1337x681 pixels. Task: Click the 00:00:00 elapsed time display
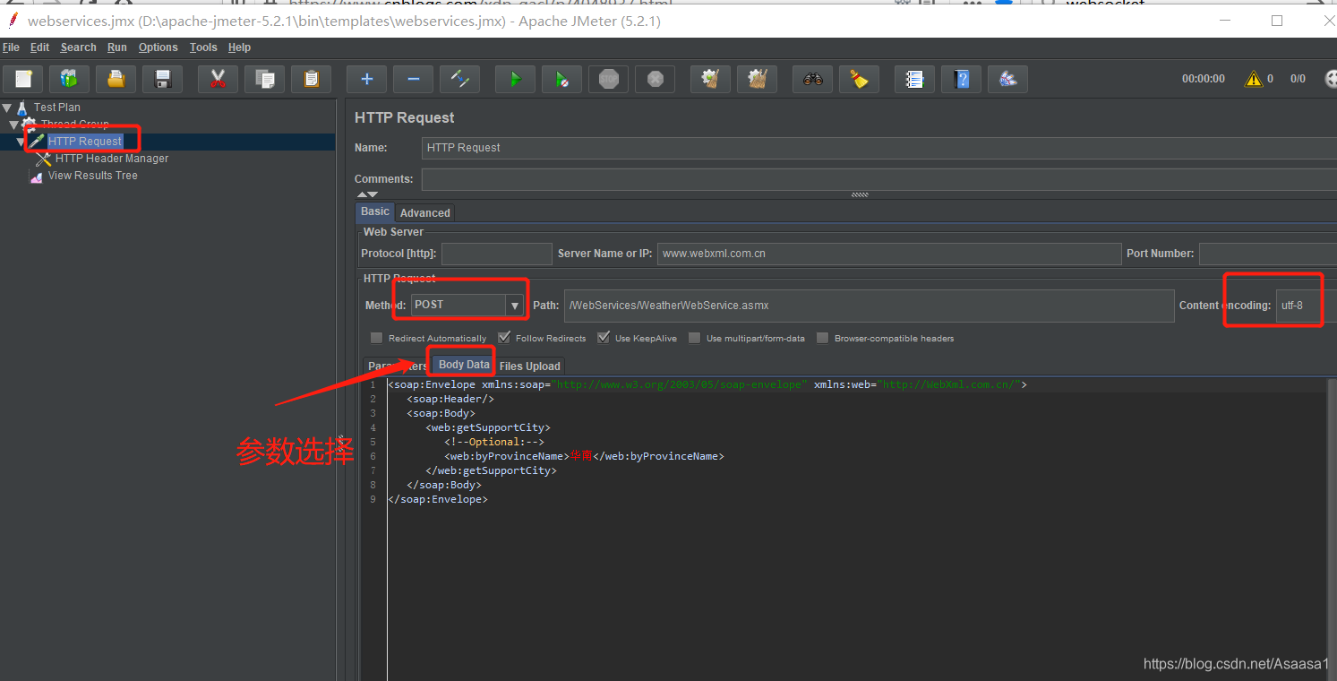(1203, 79)
